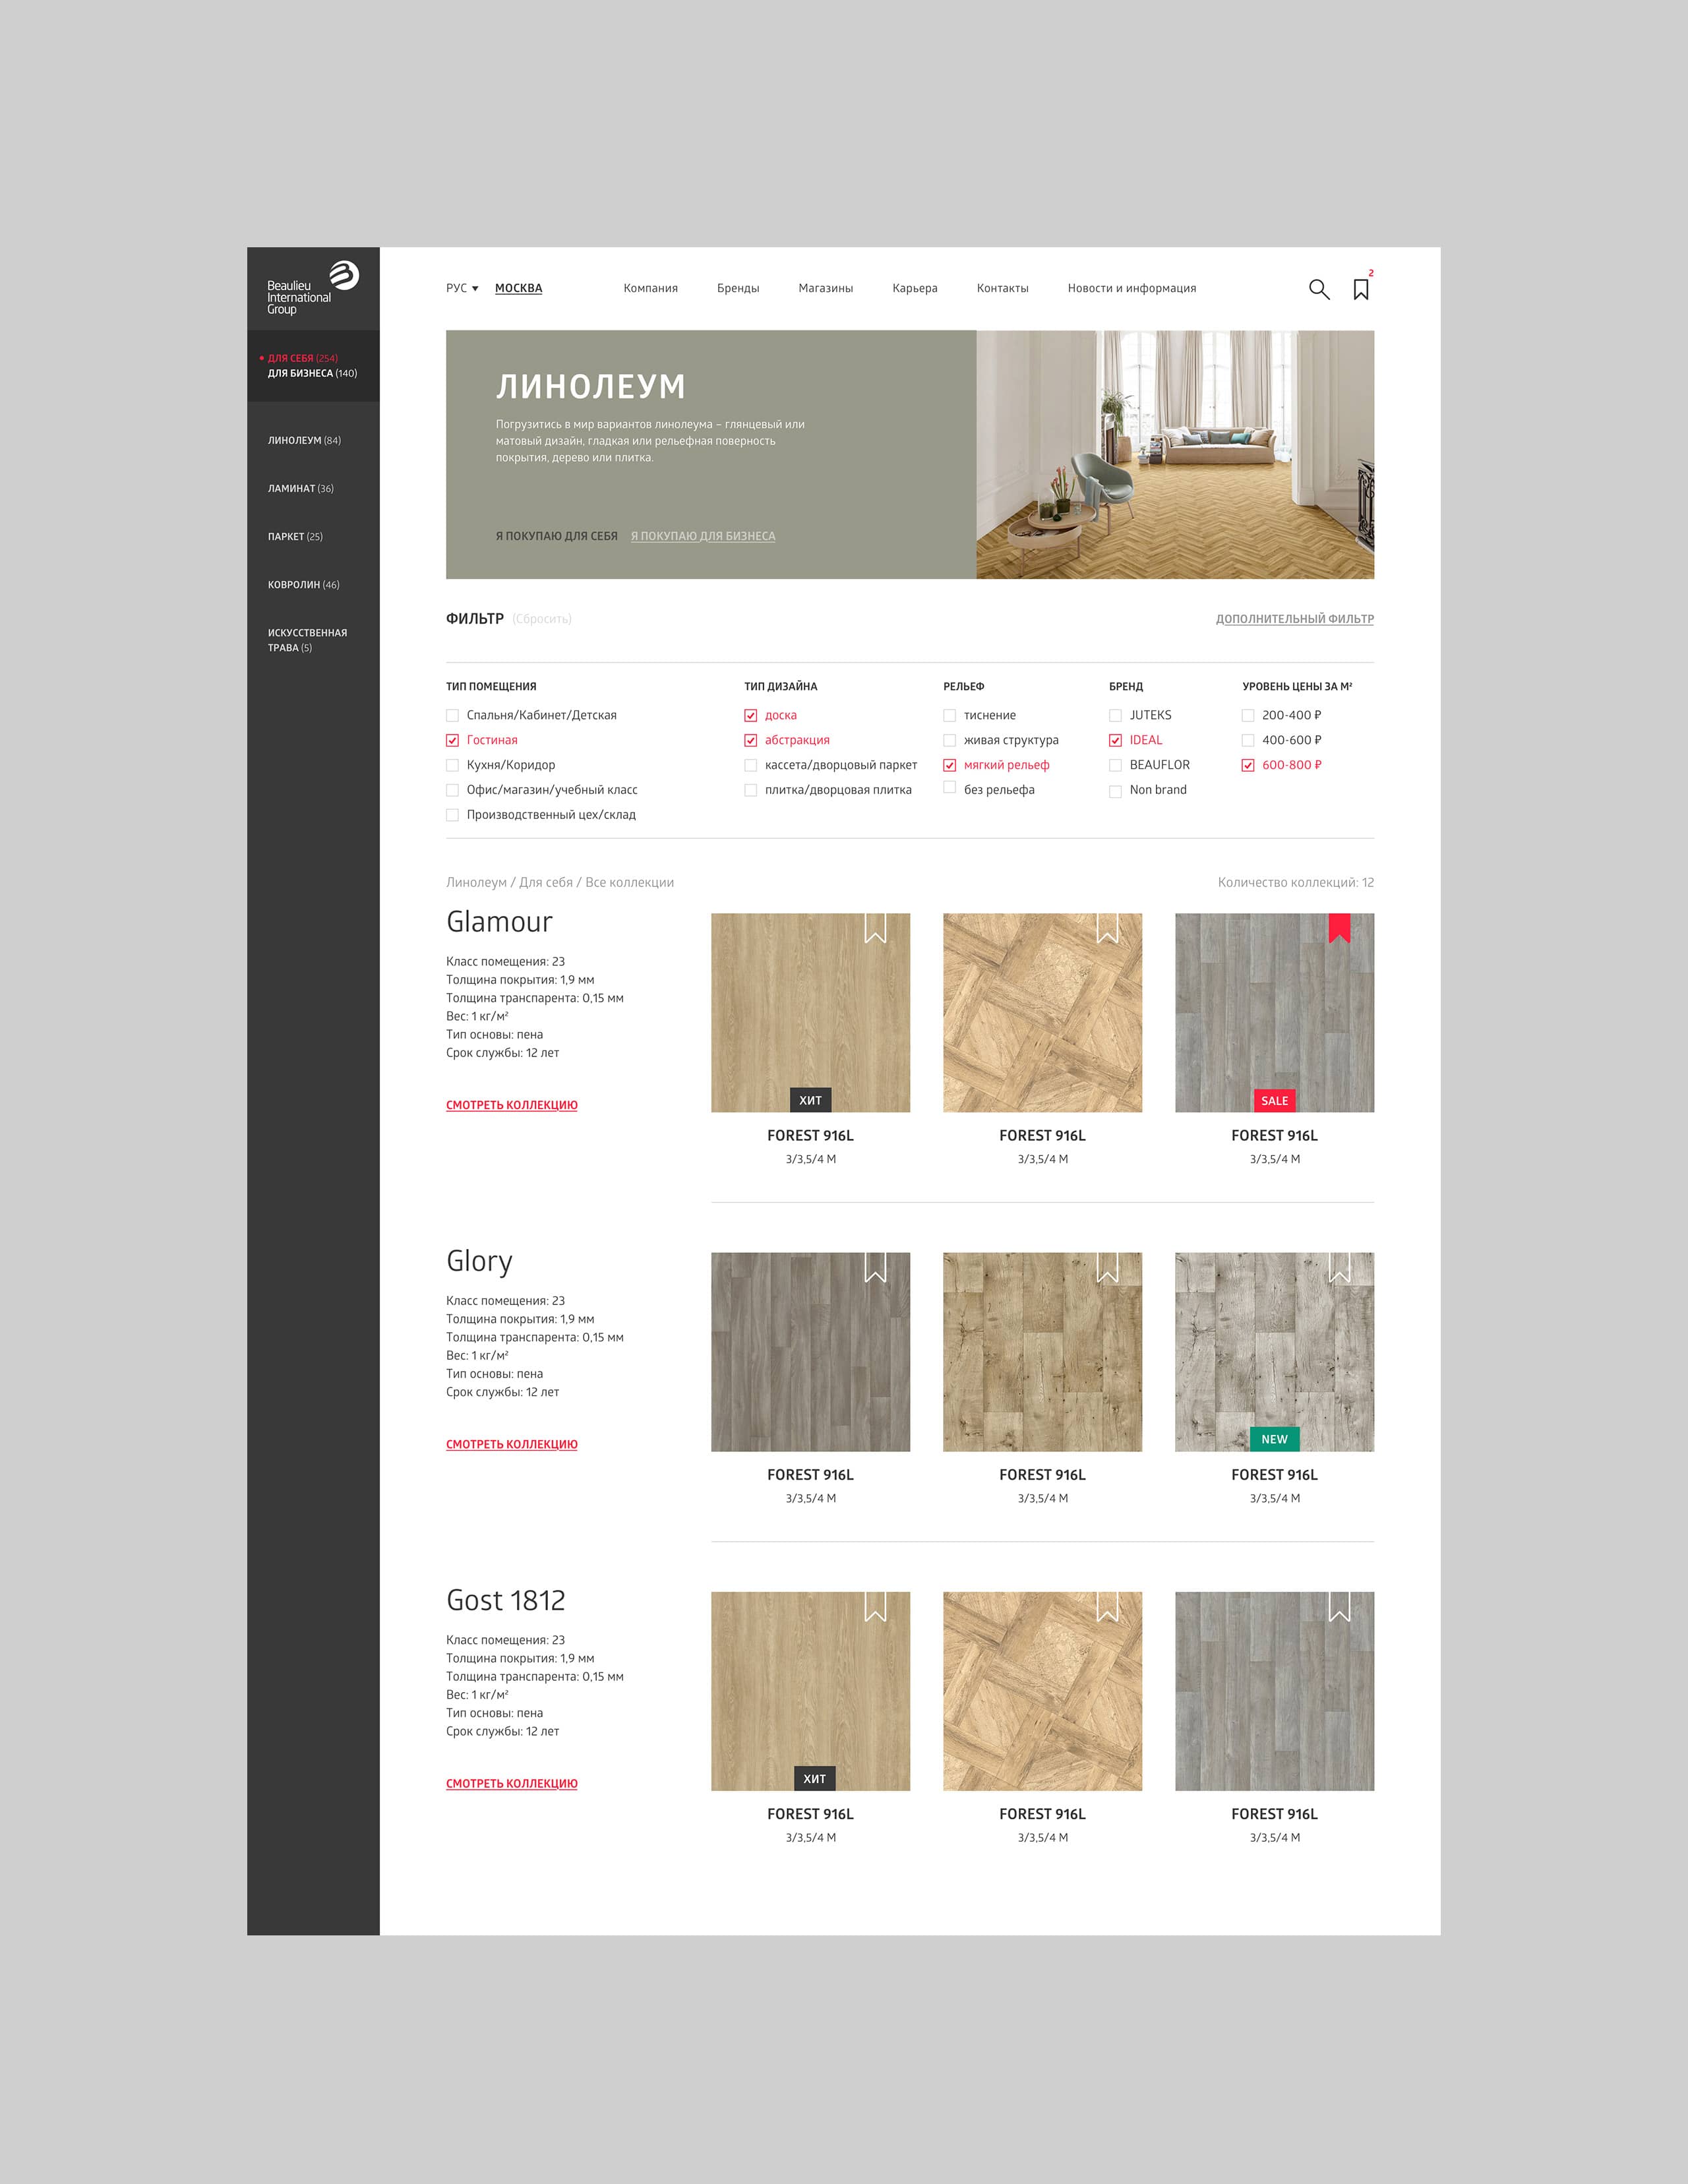Click the Beaulieu International Group logo
This screenshot has width=1688, height=2184.
click(313, 289)
